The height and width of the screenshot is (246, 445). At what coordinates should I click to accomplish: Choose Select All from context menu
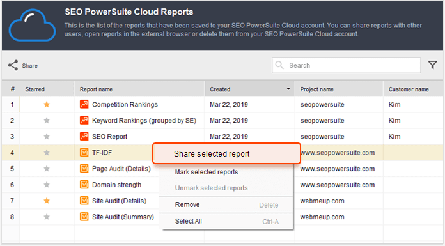tap(226, 221)
